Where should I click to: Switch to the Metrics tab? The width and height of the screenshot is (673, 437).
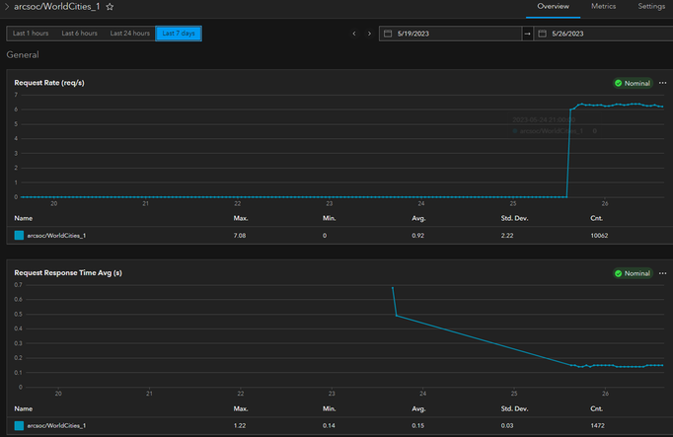coord(603,7)
